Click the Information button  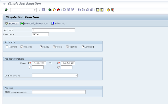(59, 23)
